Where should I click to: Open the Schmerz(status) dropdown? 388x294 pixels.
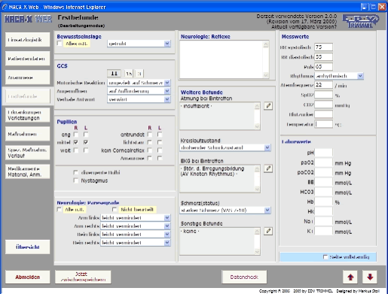pos(267,210)
